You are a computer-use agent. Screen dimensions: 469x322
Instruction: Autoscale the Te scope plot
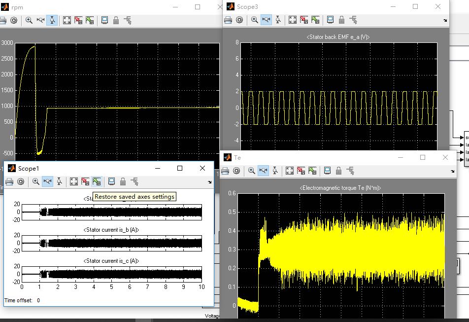[290, 171]
